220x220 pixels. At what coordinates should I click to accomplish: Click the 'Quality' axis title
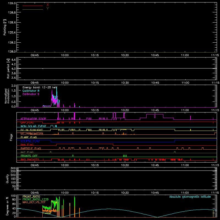[x=7, y=179]
